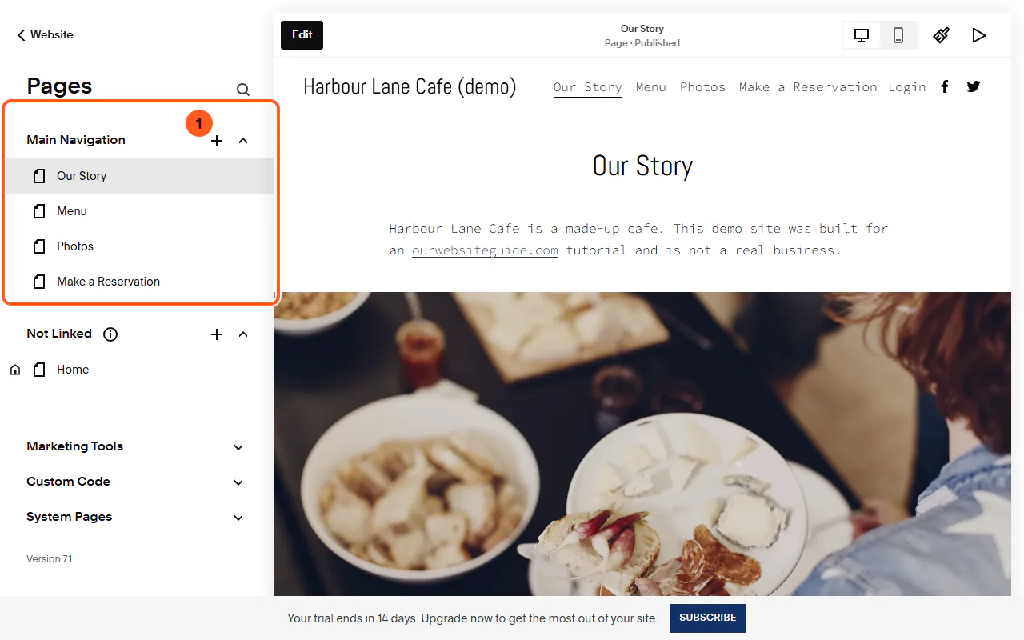Open the Twitter social icon

pos(974,86)
